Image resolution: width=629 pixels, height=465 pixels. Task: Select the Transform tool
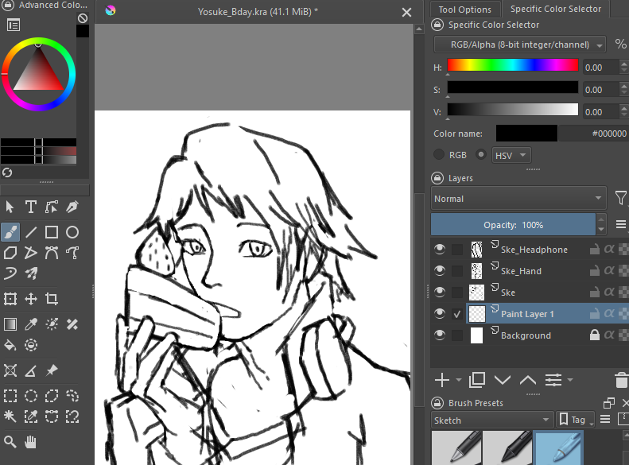10,299
